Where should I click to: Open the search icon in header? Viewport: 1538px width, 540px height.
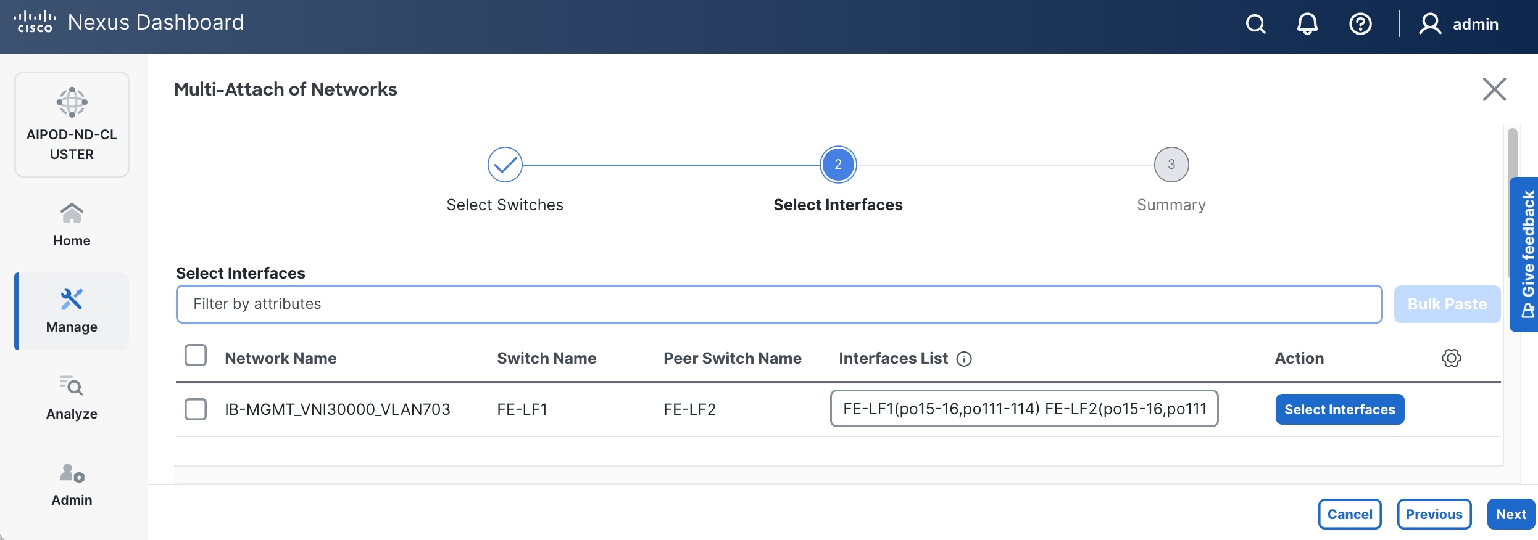[x=1255, y=24]
